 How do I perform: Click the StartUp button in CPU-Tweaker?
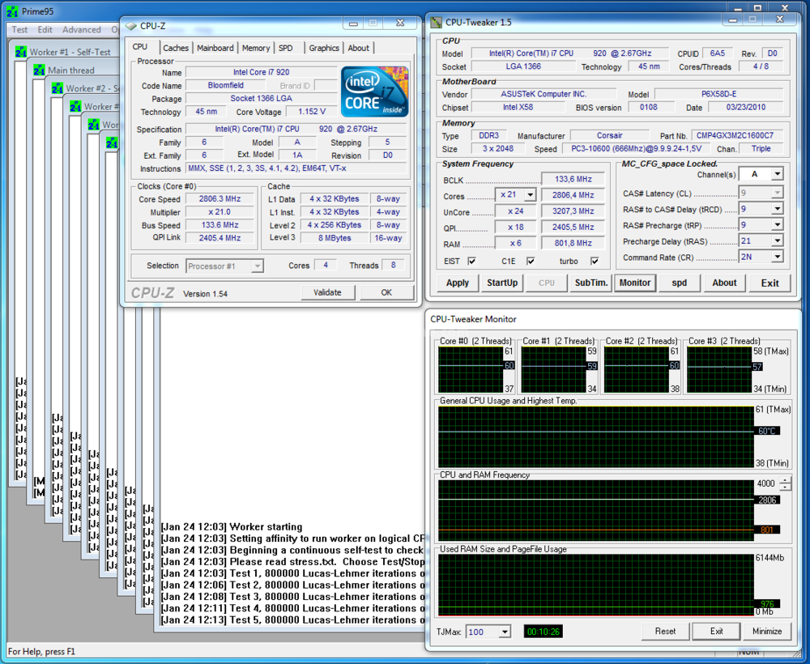click(x=502, y=283)
